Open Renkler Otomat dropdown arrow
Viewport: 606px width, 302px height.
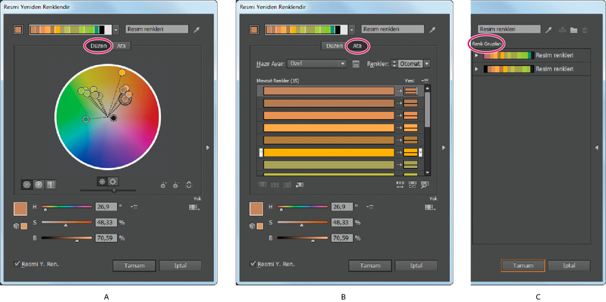[427, 64]
